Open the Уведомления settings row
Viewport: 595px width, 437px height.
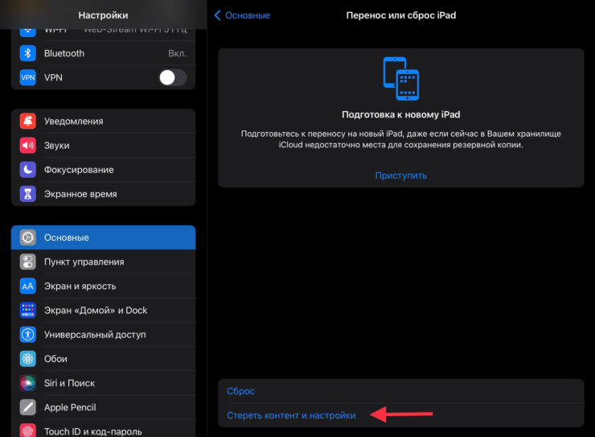click(x=103, y=121)
